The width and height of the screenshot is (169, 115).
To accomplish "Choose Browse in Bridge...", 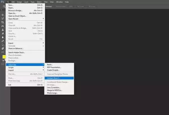I will click(25, 10).
